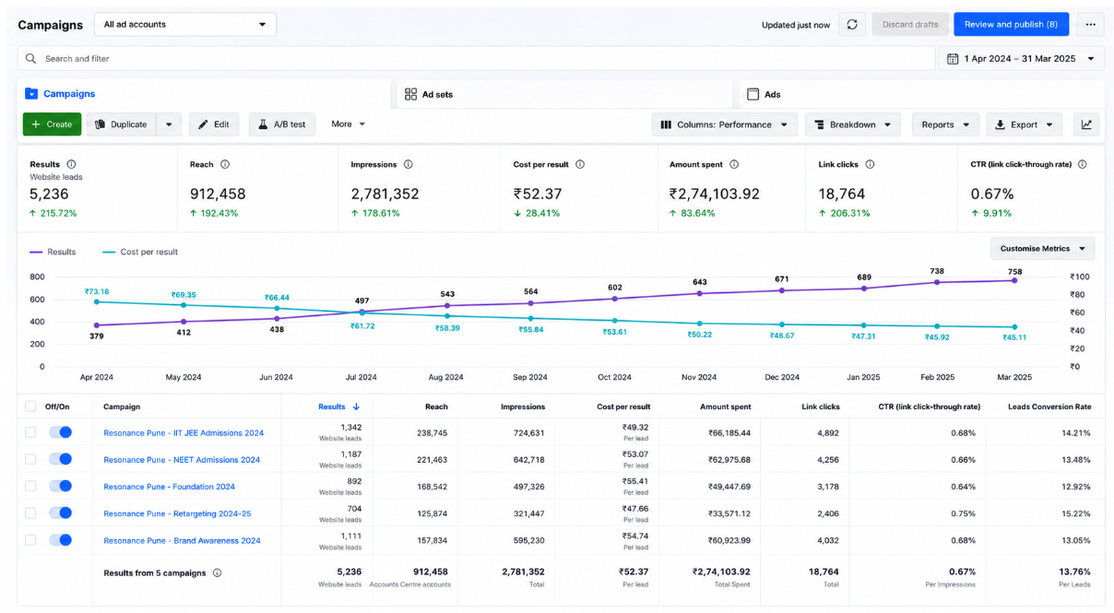Screen dimensions: 1114x613
Task: Click the search magnifier icon
Action: [x=31, y=58]
